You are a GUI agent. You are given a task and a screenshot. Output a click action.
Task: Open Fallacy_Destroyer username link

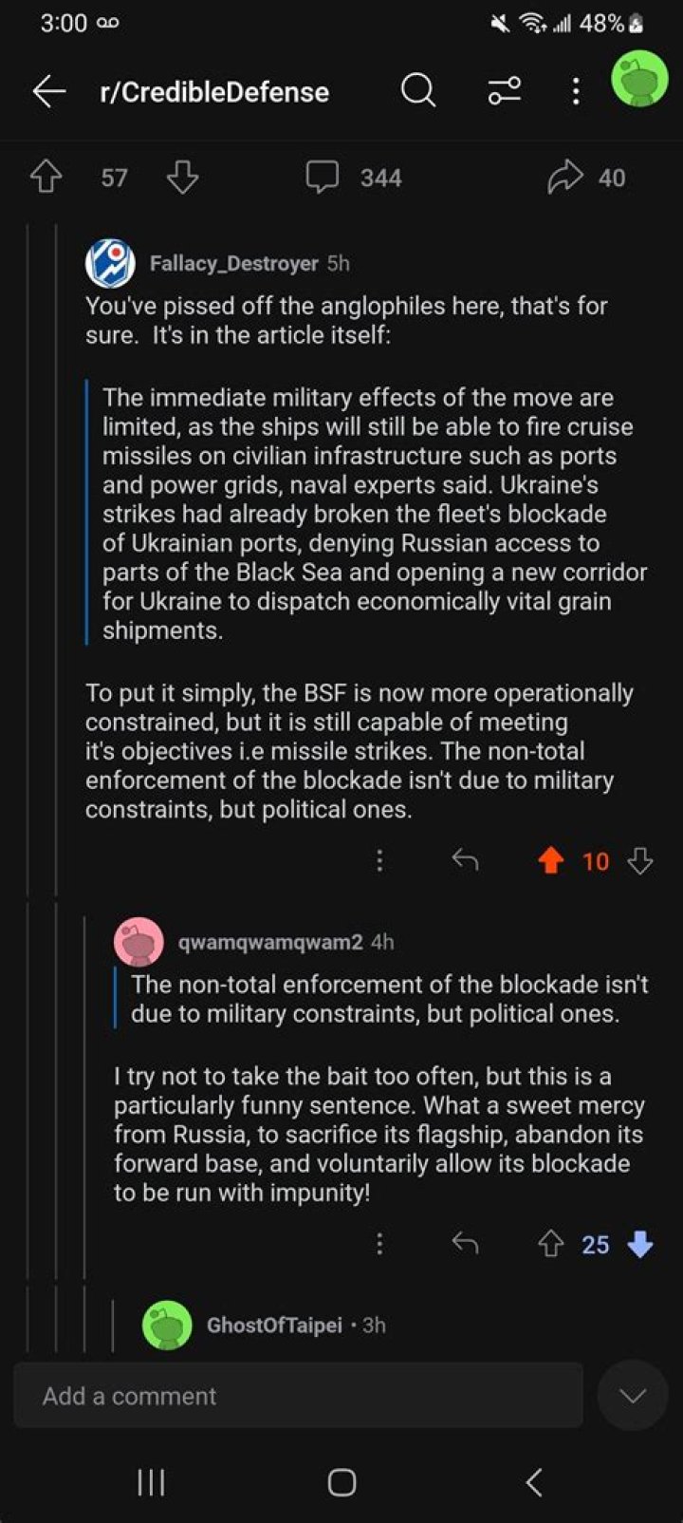pos(233,263)
